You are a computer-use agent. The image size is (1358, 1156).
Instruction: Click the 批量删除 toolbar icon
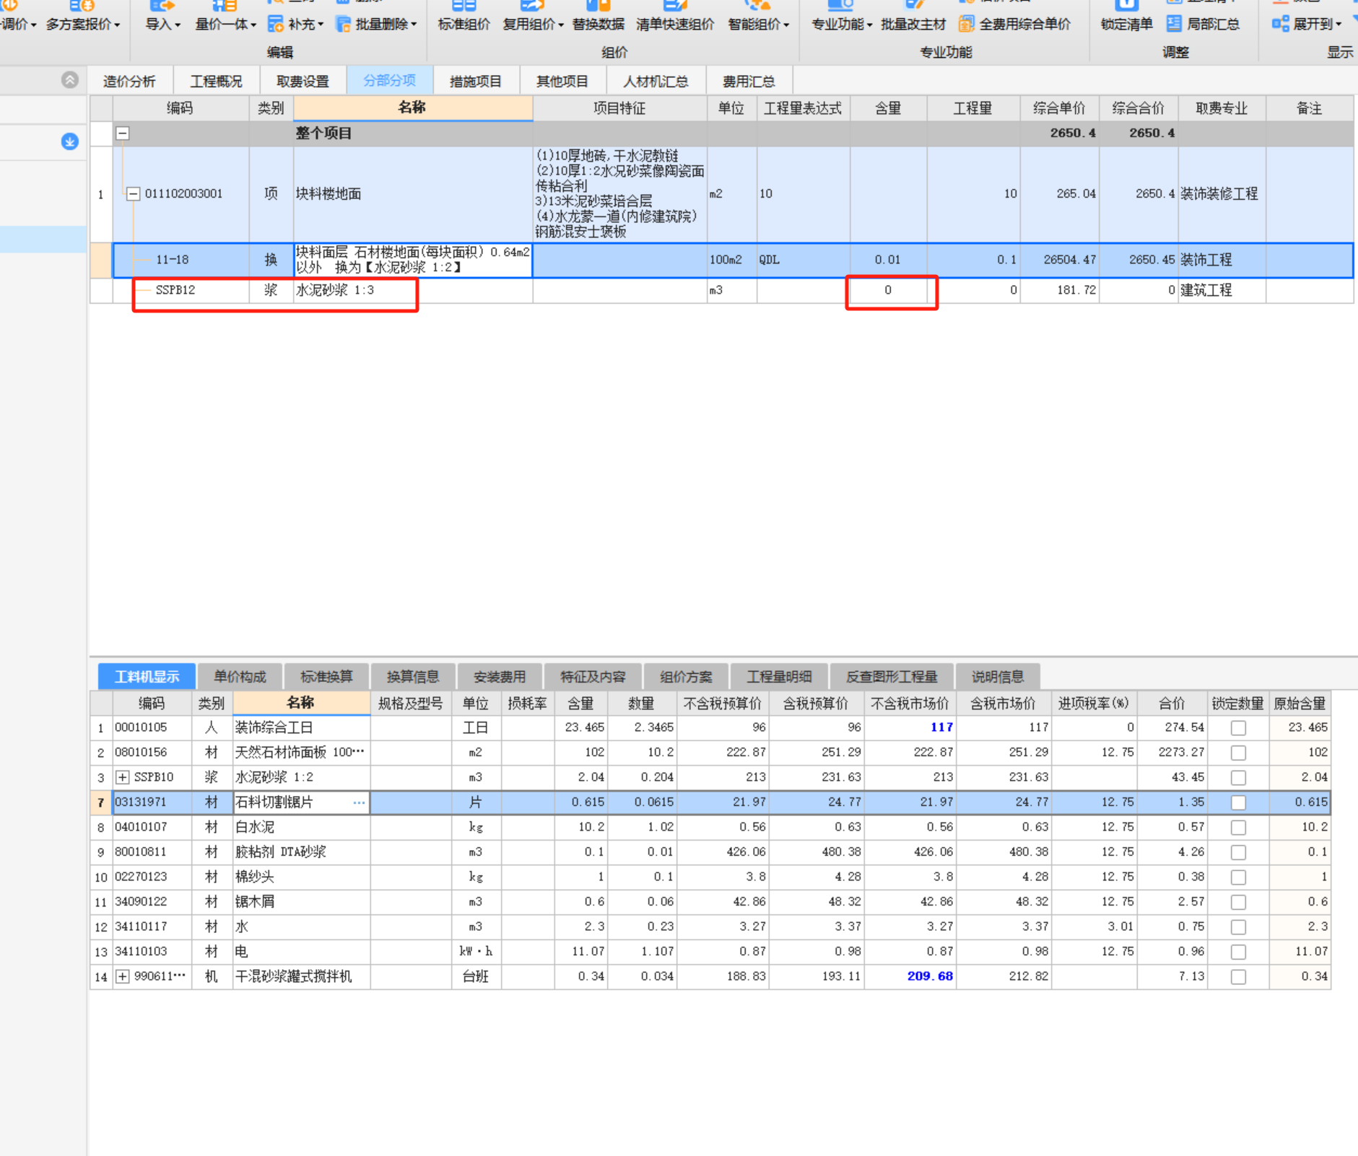pos(343,24)
